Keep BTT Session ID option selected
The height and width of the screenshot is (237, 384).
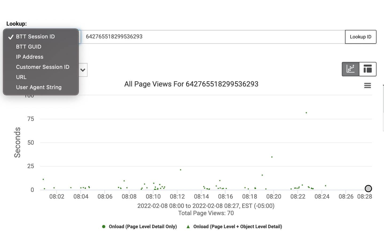[x=35, y=37]
